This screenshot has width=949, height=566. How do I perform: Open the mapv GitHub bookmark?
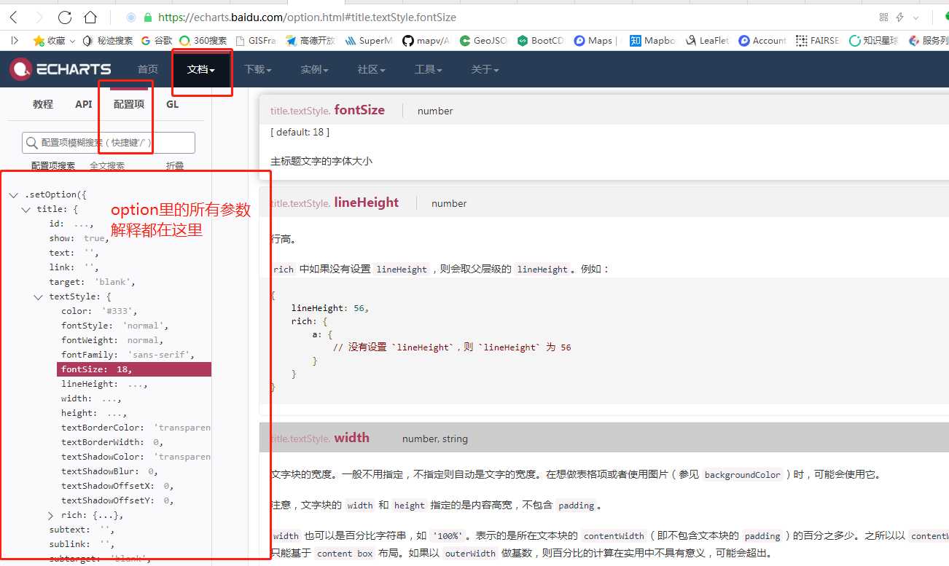click(426, 41)
